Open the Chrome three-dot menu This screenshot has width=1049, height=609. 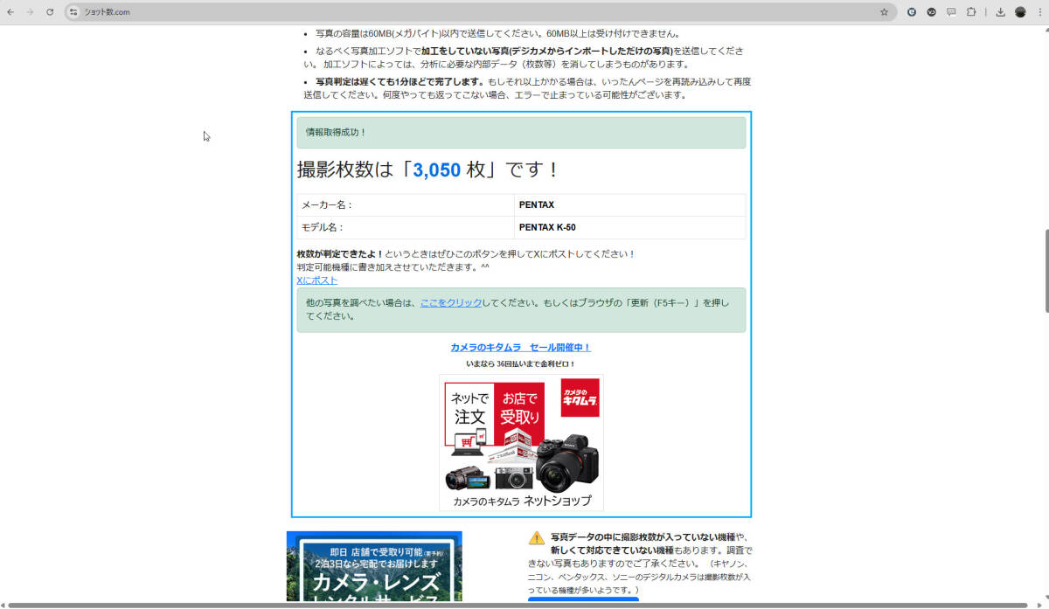[x=1039, y=12]
